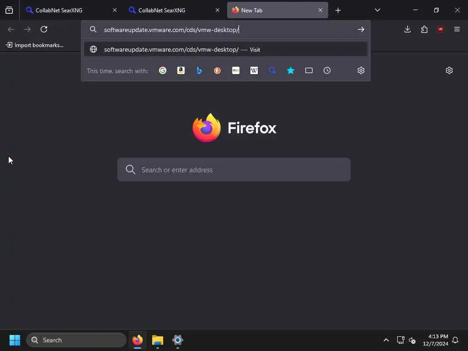Search this time with eBay

click(236, 70)
